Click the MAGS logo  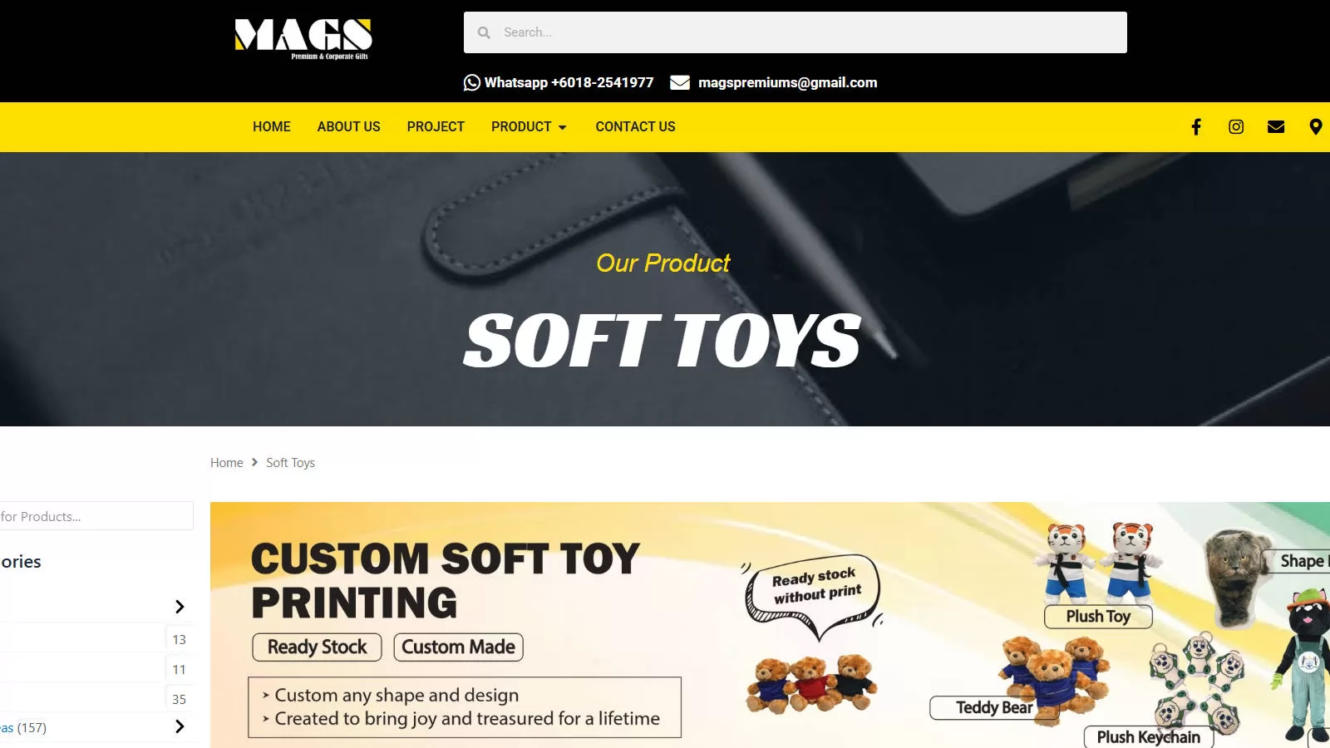(x=303, y=39)
